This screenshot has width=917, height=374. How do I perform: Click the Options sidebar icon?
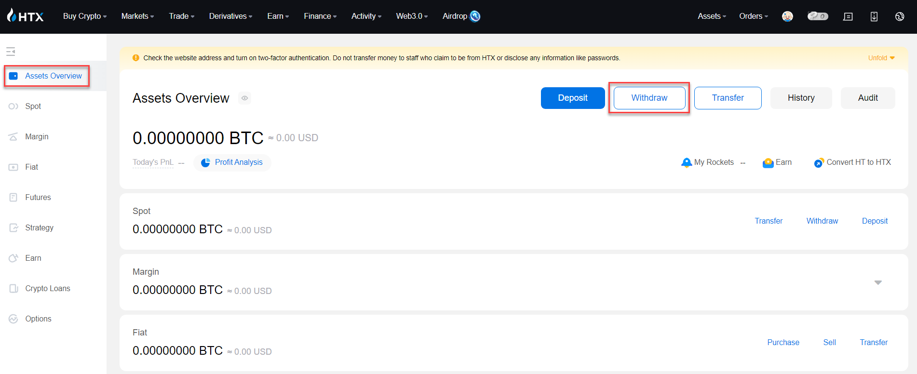click(x=13, y=319)
